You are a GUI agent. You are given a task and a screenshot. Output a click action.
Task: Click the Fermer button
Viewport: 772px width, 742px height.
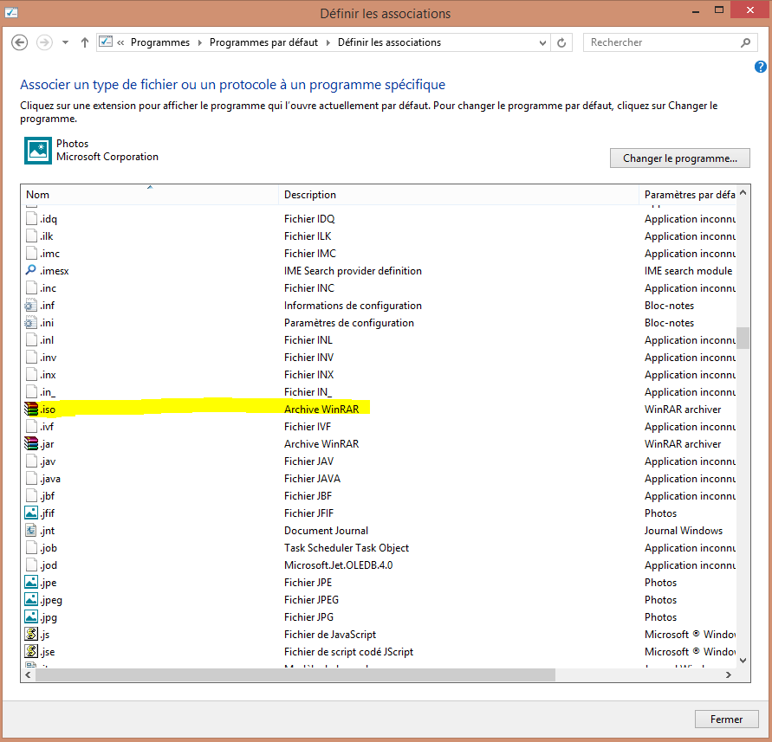[726, 719]
